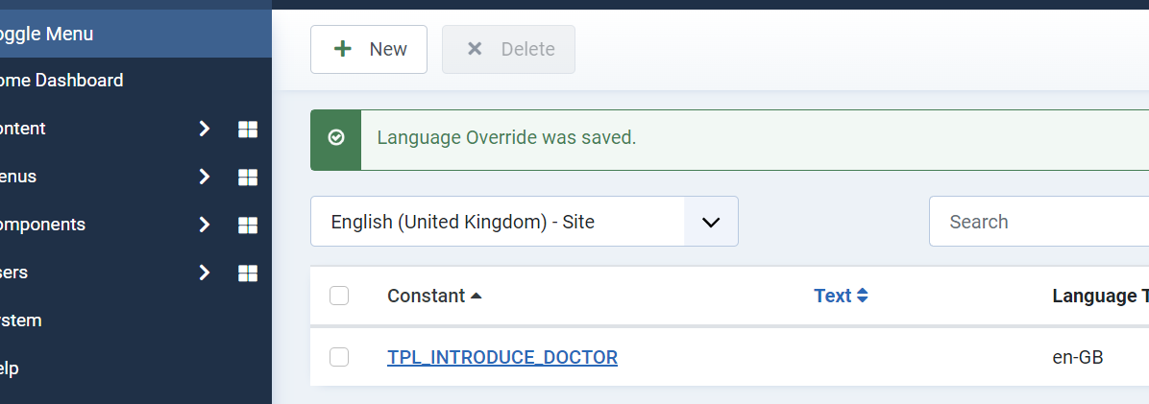Open the TPL_INTRODUCE_DOCTOR override link
The width and height of the screenshot is (1149, 404).
pyautogui.click(x=501, y=357)
